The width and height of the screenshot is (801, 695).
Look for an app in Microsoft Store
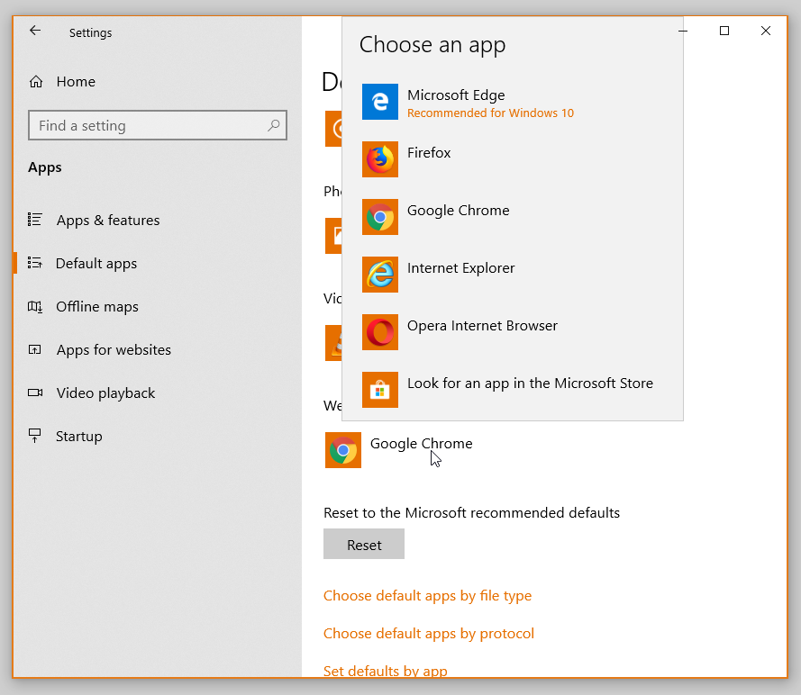pos(530,384)
